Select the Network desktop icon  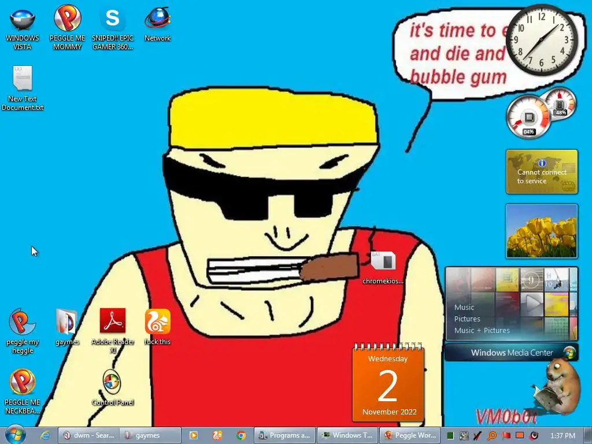point(157,23)
